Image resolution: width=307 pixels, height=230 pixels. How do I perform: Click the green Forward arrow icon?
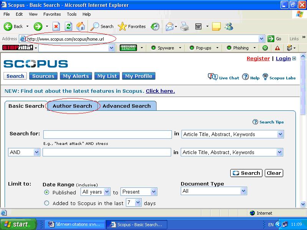coord(38,26)
